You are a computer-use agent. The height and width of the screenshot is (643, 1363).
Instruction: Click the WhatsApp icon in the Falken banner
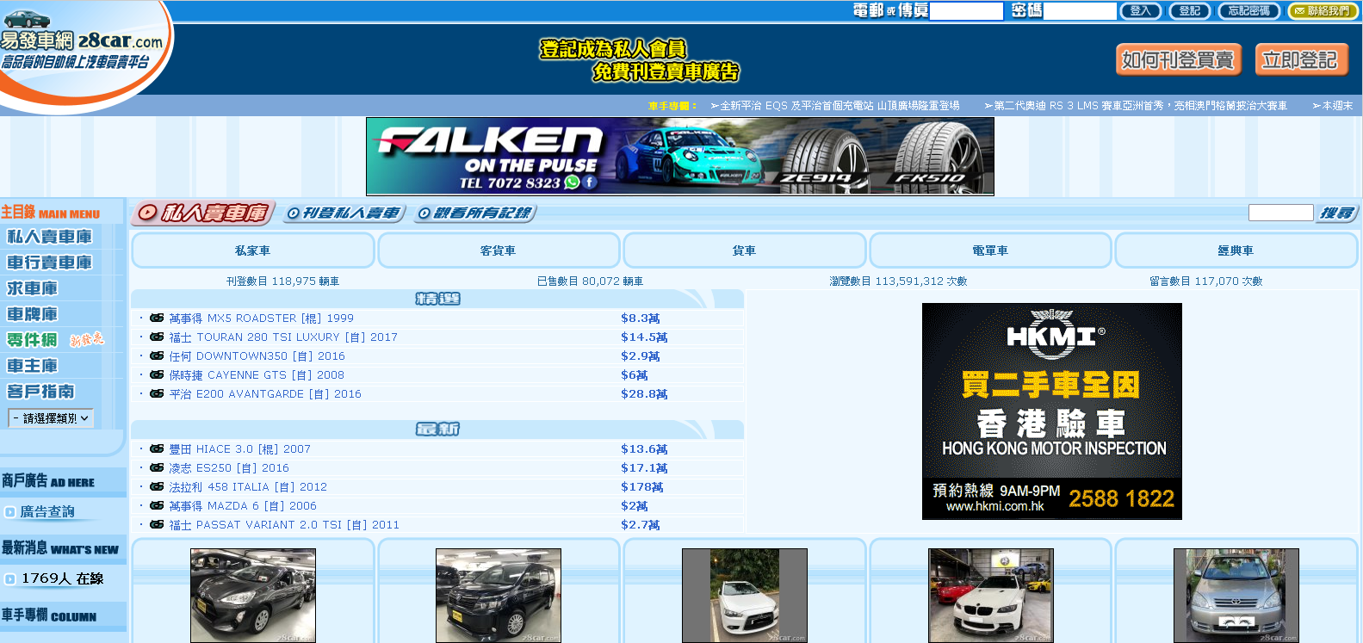tap(572, 182)
